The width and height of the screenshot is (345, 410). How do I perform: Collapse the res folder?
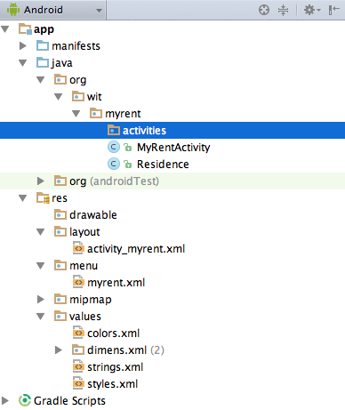(23, 198)
